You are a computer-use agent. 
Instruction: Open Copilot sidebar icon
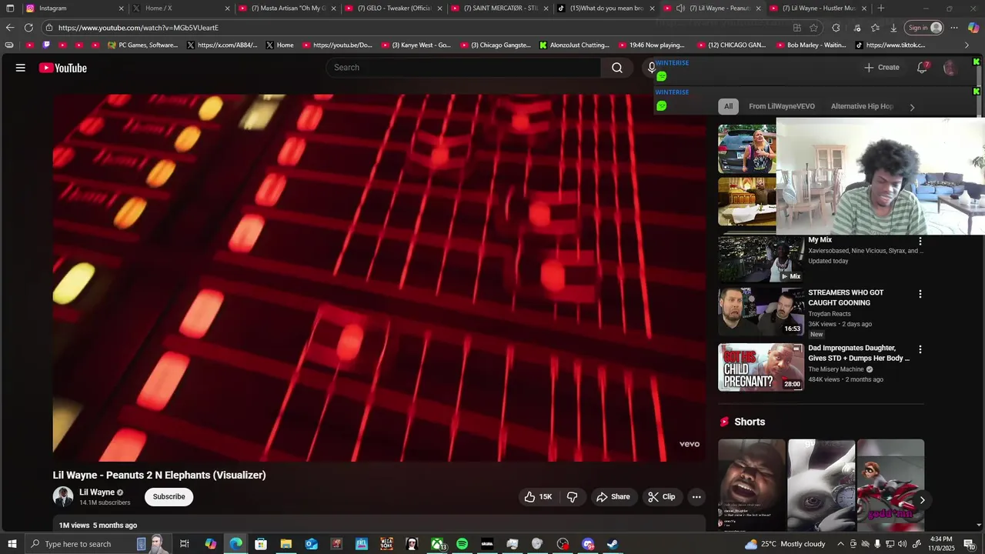[x=973, y=28]
